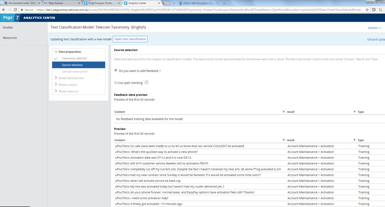Select row 'EasyPay options have activation fees'

pos(249,192)
